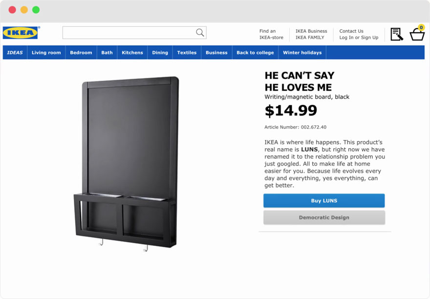Click the Democratic Design button
Image resolution: width=430 pixels, height=299 pixels.
pos(324,218)
